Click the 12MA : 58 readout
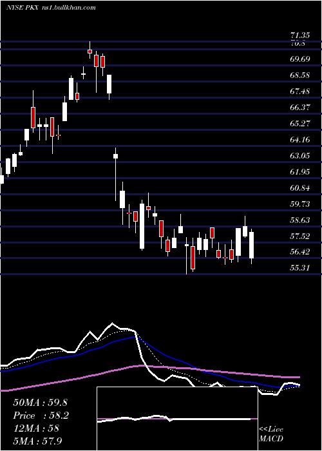322x451 pixels. (x=36, y=428)
